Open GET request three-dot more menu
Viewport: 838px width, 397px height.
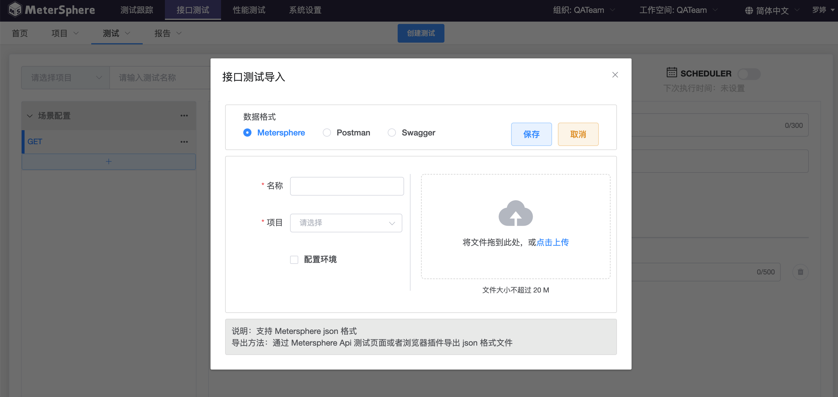point(184,142)
